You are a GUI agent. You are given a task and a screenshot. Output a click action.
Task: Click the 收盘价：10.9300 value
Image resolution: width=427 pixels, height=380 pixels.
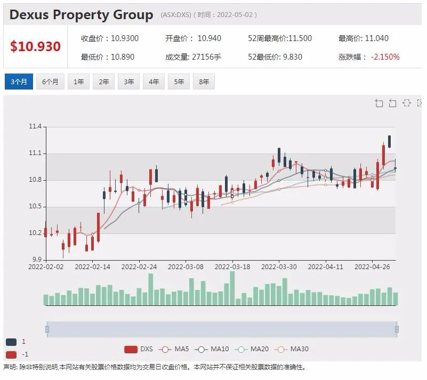point(110,38)
